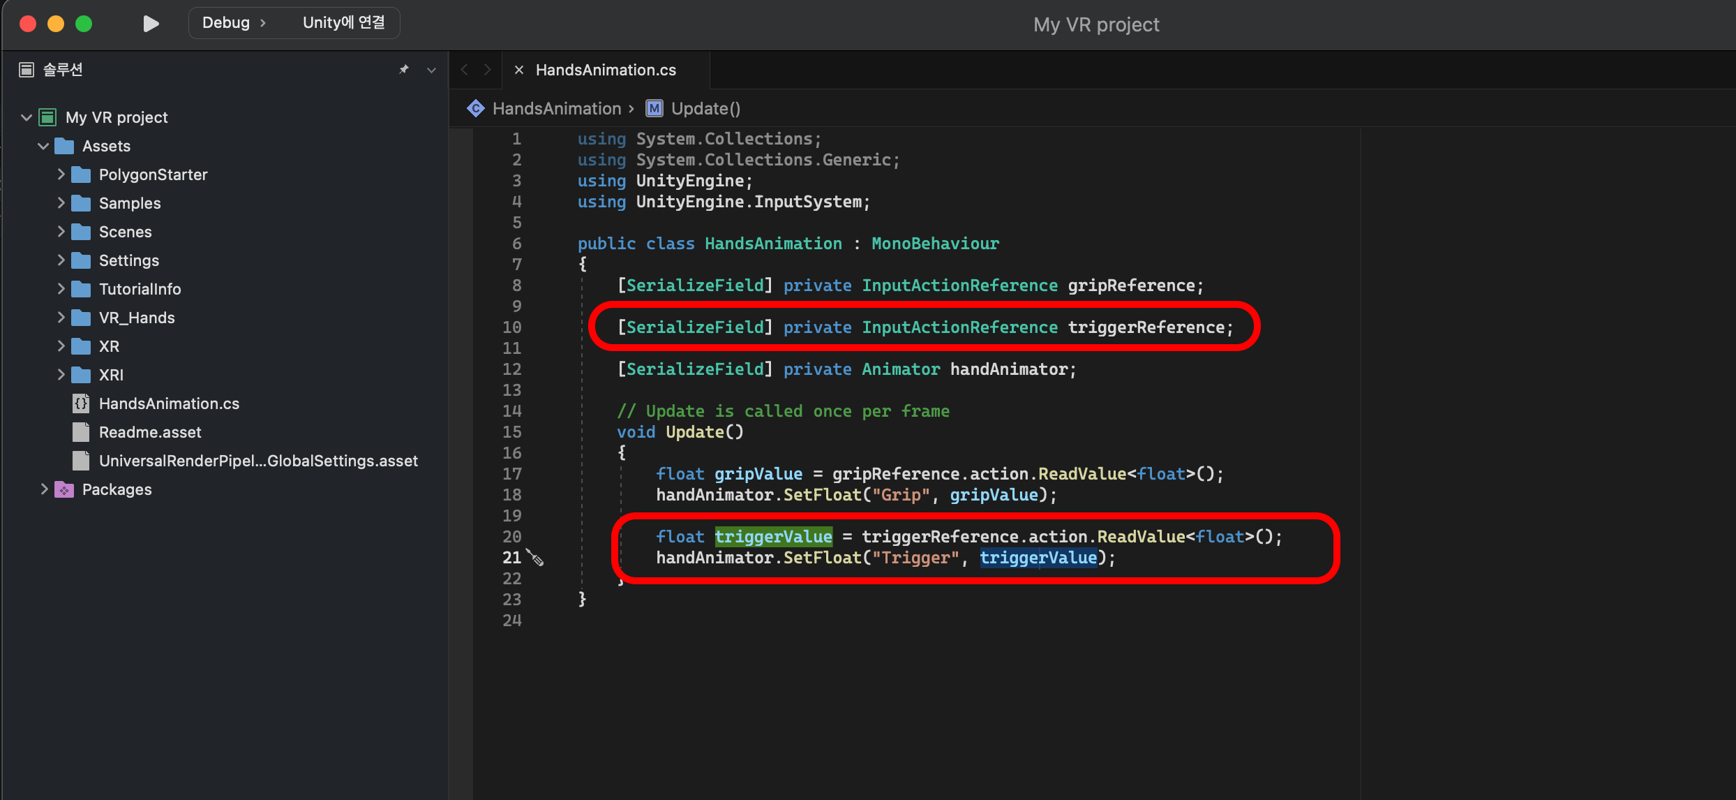
Task: Open the solution panel options chevron
Action: 431,70
